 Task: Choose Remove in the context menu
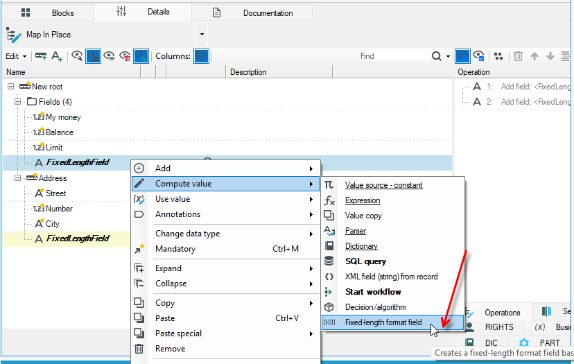(x=225, y=349)
